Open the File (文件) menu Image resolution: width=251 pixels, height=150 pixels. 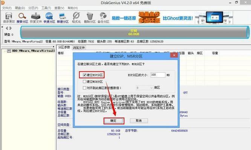tap(6, 8)
